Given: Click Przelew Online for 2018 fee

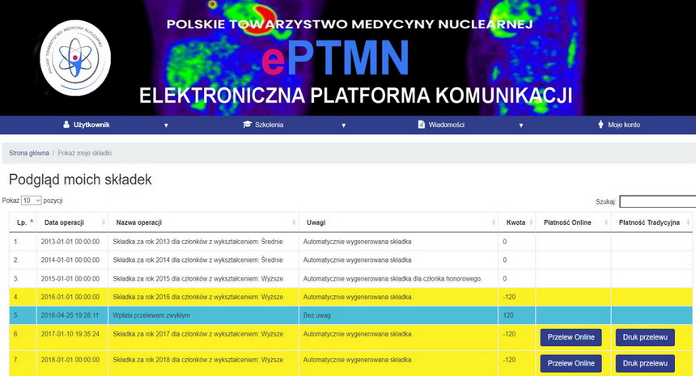Looking at the screenshot, I should coord(571,363).
